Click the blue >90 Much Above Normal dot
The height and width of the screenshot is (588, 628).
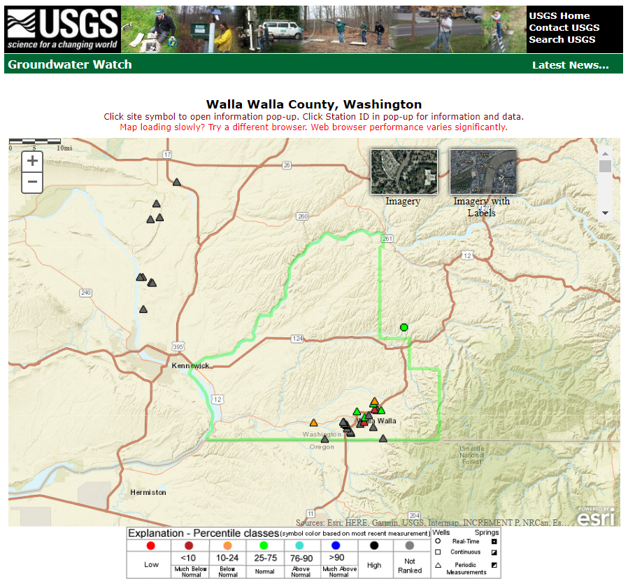point(336,545)
